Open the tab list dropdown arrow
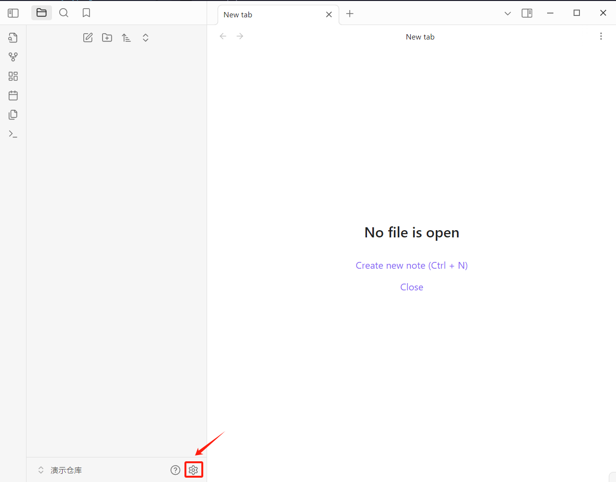The height and width of the screenshot is (482, 616). coord(508,13)
